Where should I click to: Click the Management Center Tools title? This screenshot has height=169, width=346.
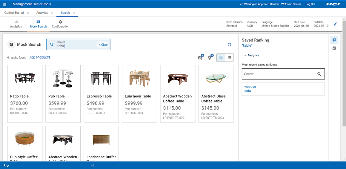(x=32, y=4)
